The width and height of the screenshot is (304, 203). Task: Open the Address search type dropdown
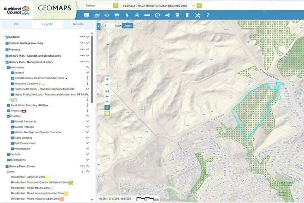(116, 6)
